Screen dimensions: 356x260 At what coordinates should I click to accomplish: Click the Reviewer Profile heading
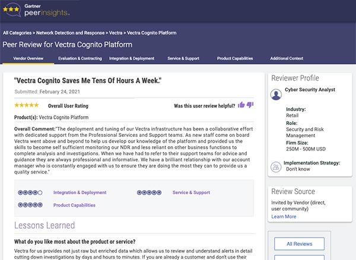(295, 78)
